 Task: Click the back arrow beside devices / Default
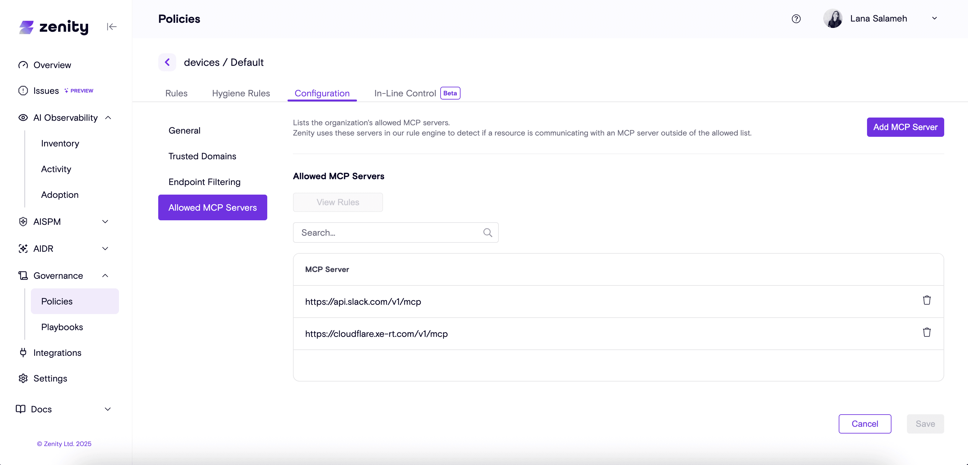(x=167, y=62)
